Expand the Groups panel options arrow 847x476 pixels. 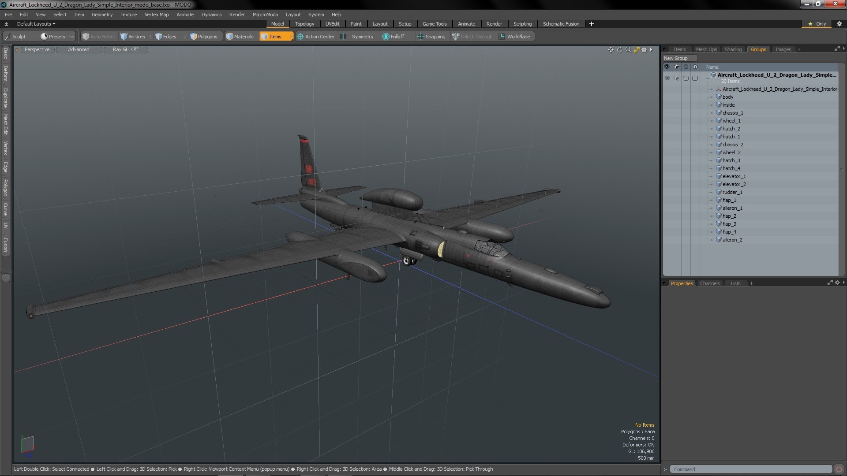pos(843,49)
